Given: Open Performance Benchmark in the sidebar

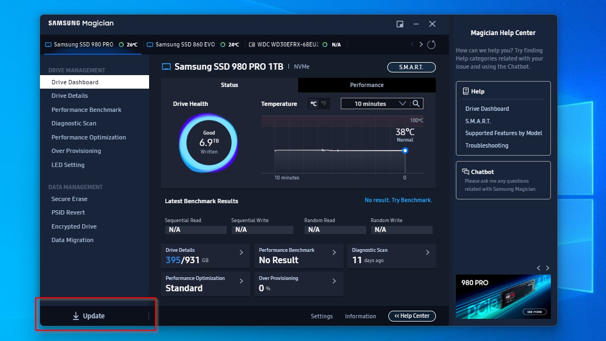Looking at the screenshot, I should [86, 110].
